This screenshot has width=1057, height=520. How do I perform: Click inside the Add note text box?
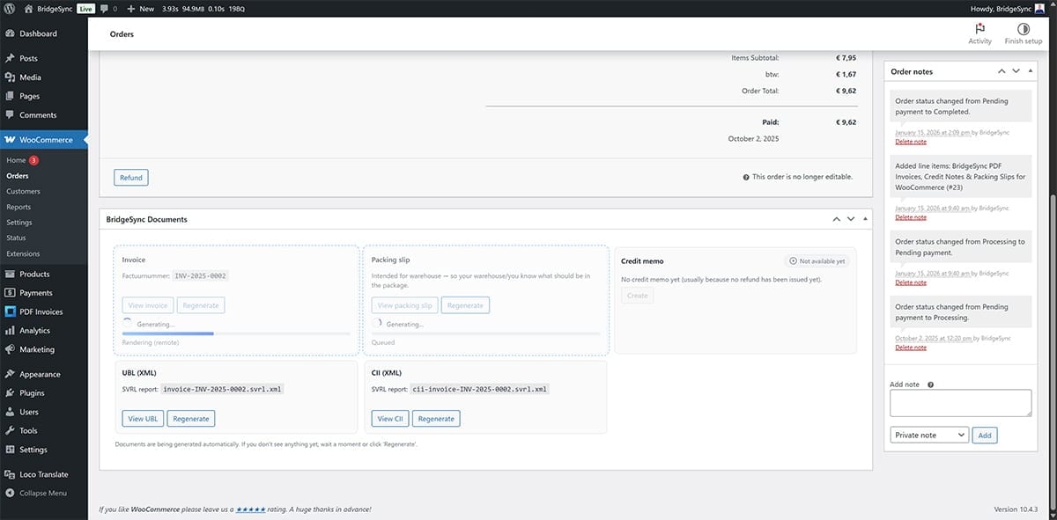(x=960, y=403)
